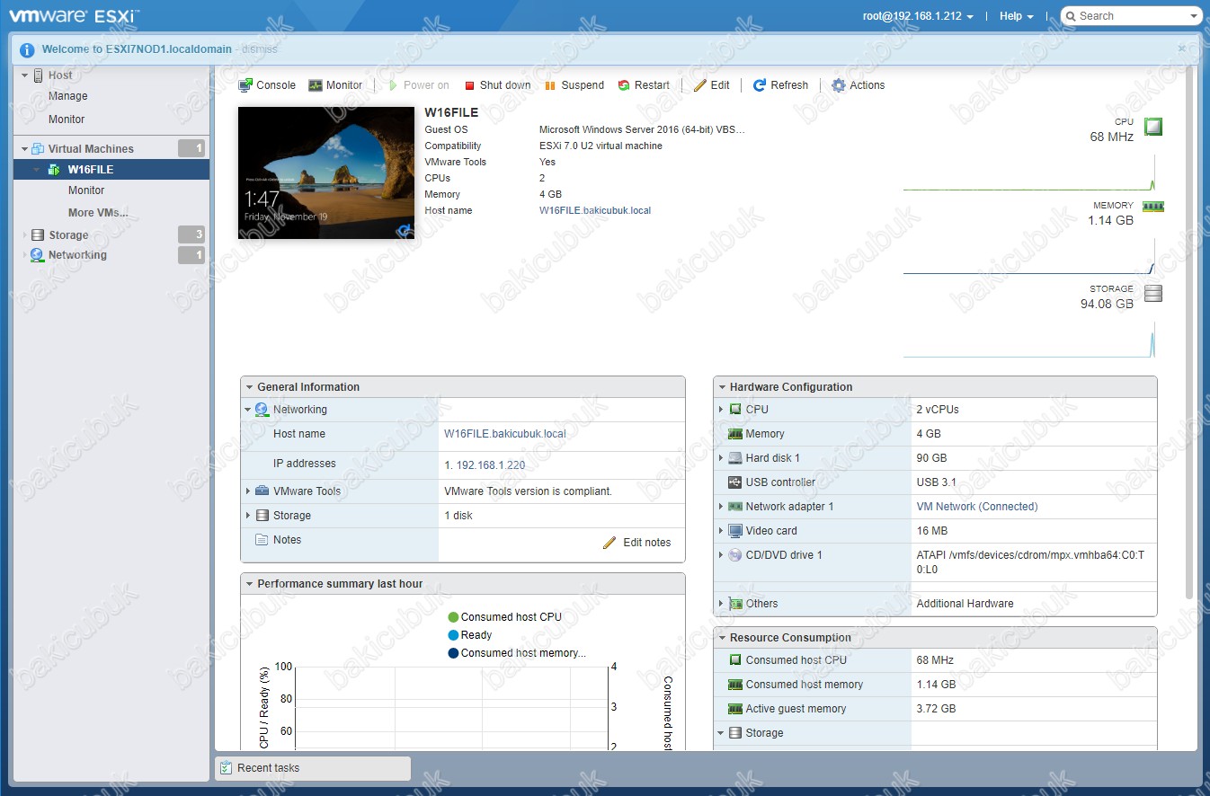The width and height of the screenshot is (1210, 796).
Task: Open the toolbar Monitor chart icon
Action: (316, 85)
